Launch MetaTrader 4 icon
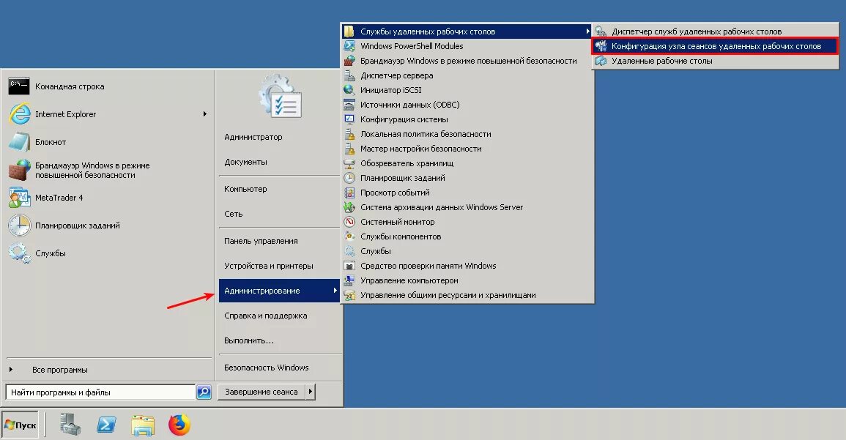Image resolution: width=846 pixels, height=440 pixels. point(20,198)
